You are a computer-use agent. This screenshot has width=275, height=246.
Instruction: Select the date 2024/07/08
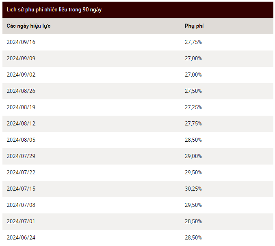point(21,205)
